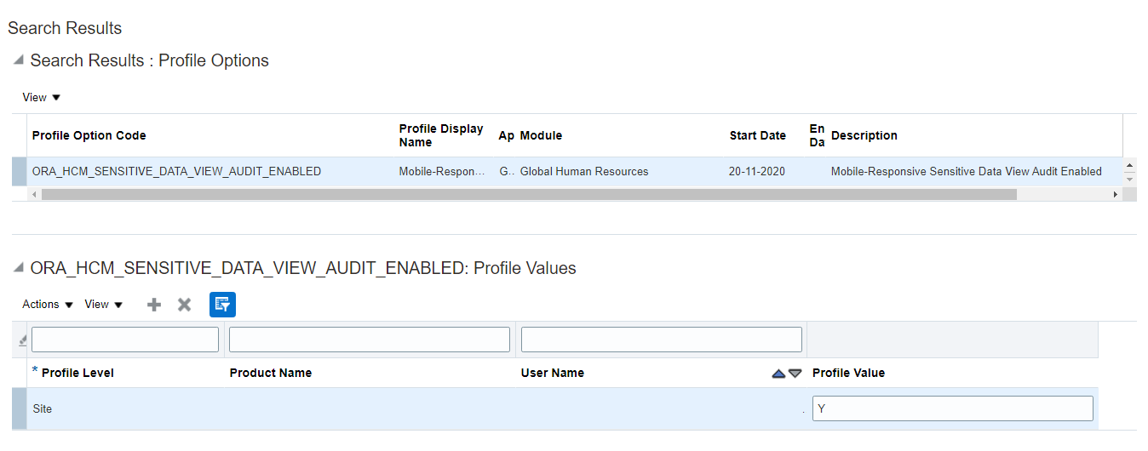
Task: Click the clear filters icon left of filter row
Action: [22, 340]
